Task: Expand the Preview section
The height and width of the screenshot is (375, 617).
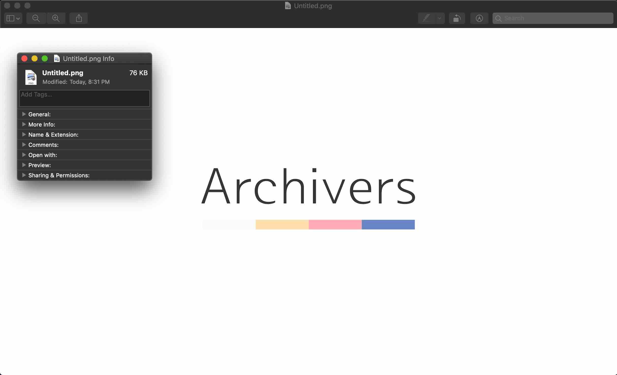Action: pyautogui.click(x=24, y=165)
